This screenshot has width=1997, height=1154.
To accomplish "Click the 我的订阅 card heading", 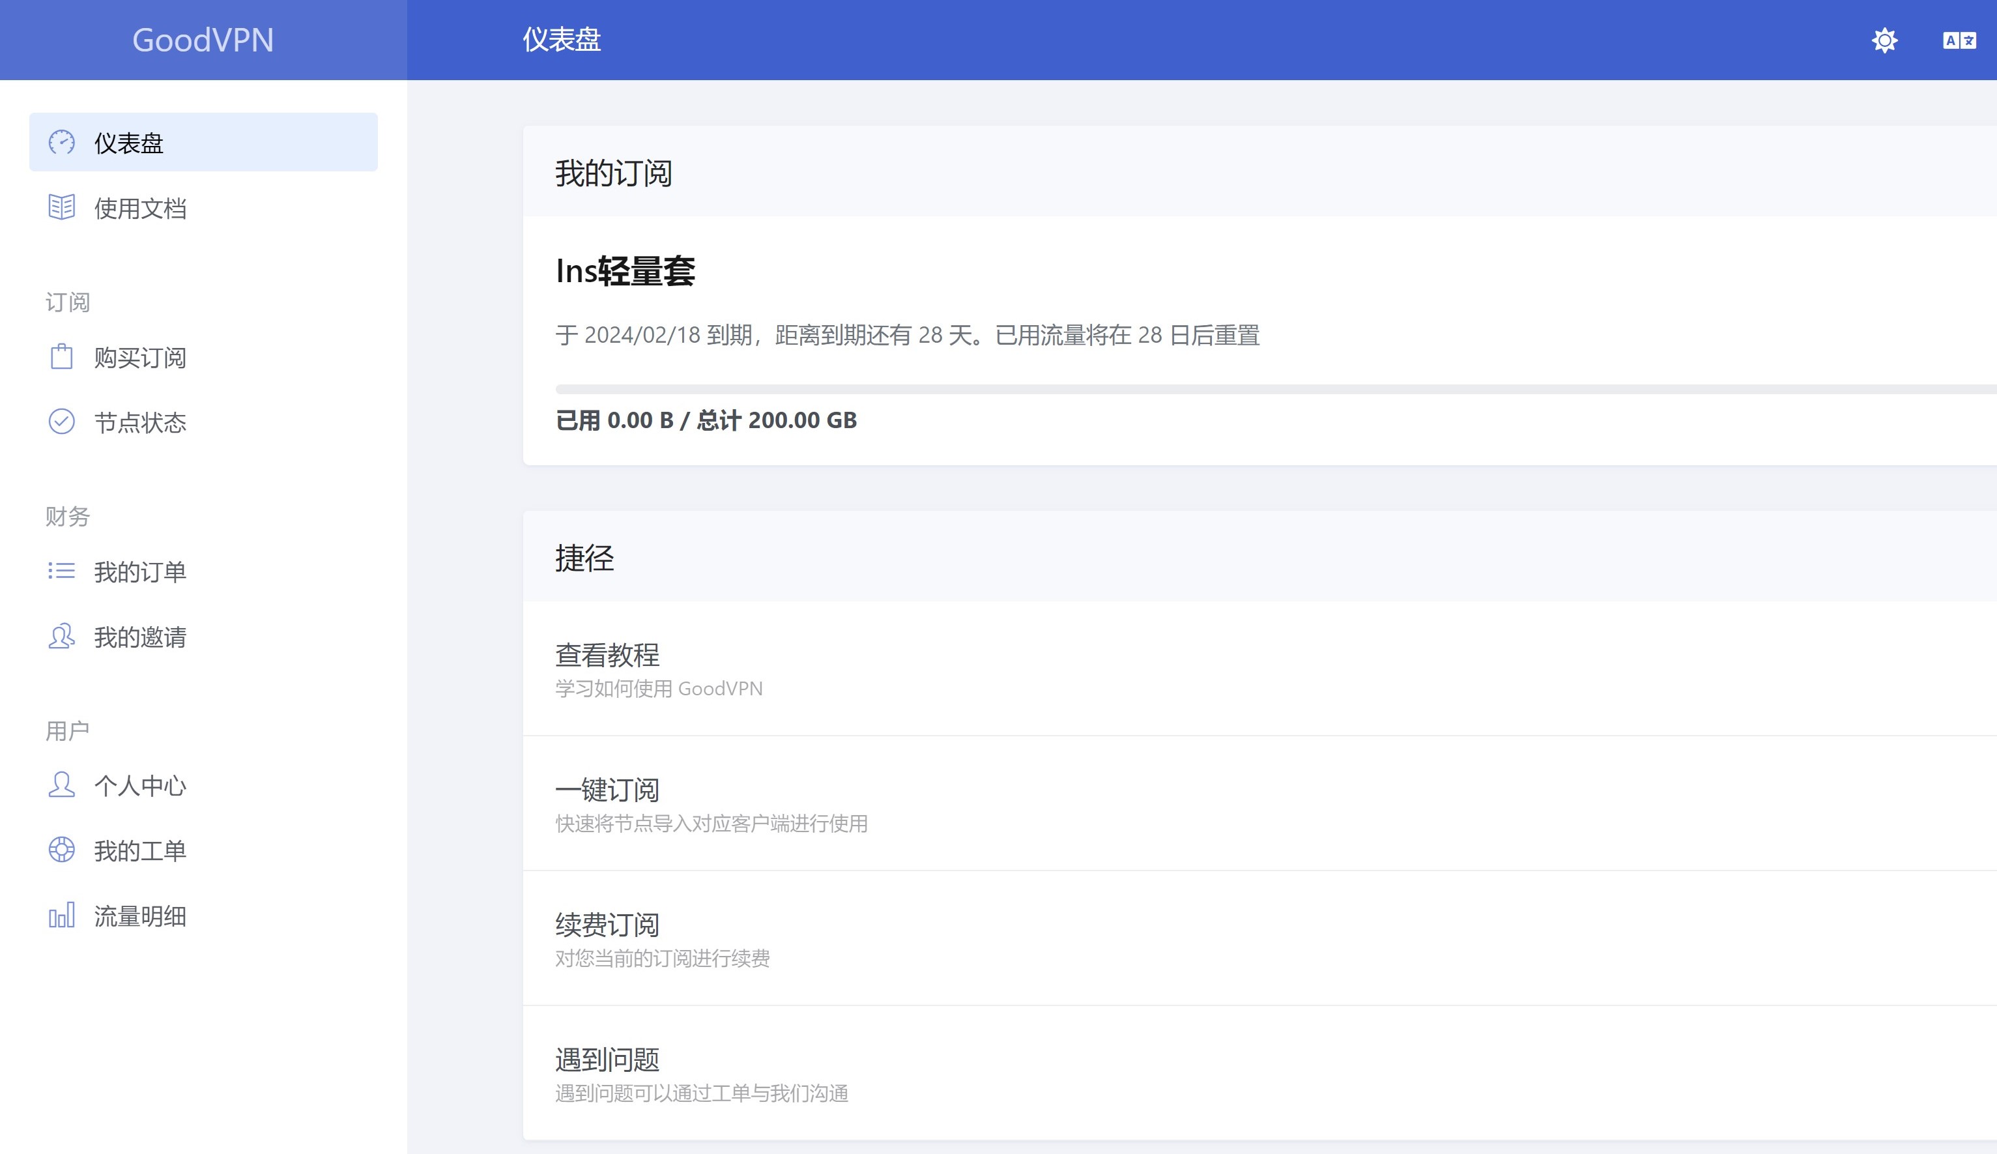I will pyautogui.click(x=613, y=173).
